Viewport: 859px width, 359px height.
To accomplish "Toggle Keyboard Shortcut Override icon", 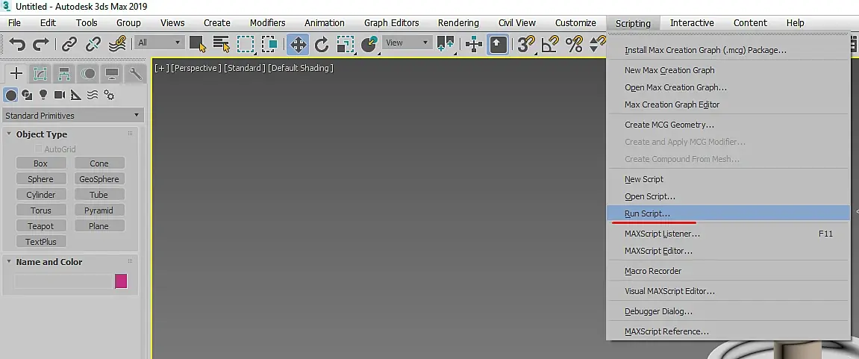I will 498,44.
